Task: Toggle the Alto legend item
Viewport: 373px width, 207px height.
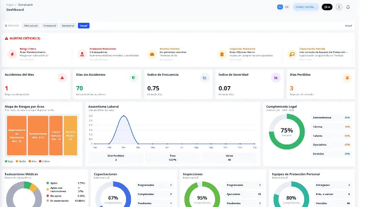Action: (x=33, y=161)
